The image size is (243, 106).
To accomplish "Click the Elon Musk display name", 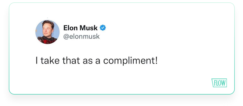I will click(81, 28).
